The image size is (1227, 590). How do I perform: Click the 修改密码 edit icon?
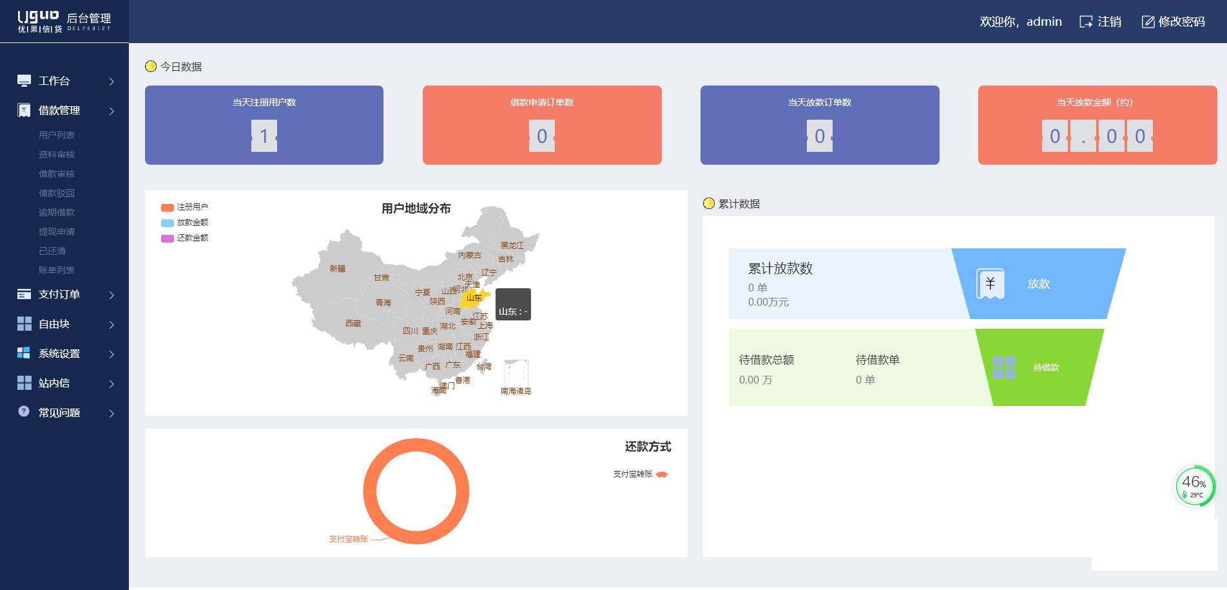[1148, 22]
